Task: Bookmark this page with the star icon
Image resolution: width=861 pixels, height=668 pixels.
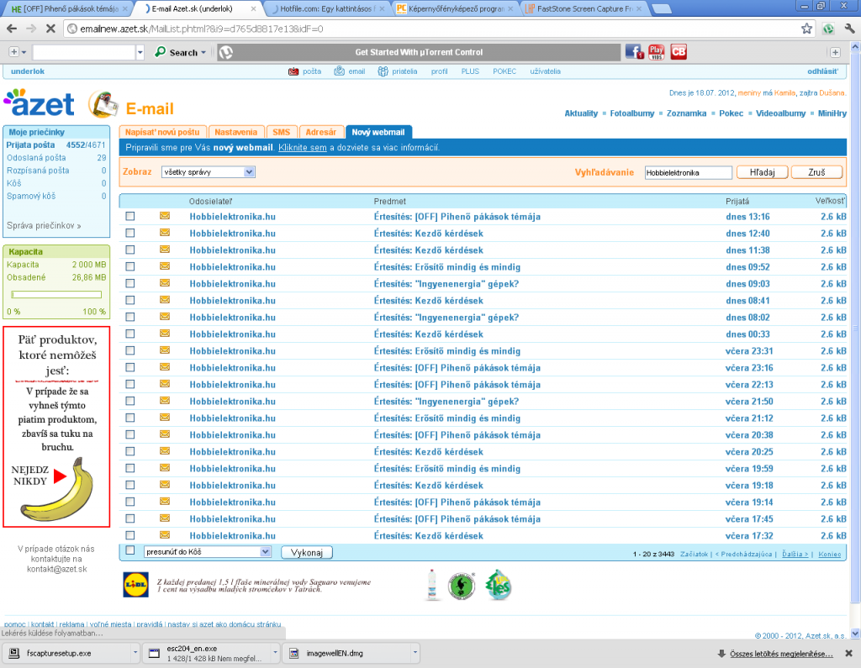Action: click(806, 29)
